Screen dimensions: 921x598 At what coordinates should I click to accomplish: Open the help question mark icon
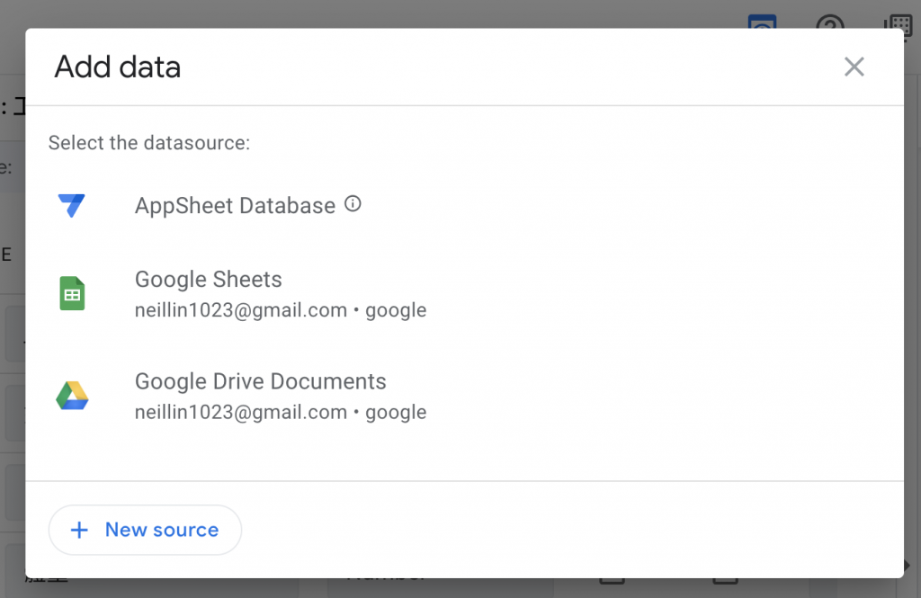(829, 22)
